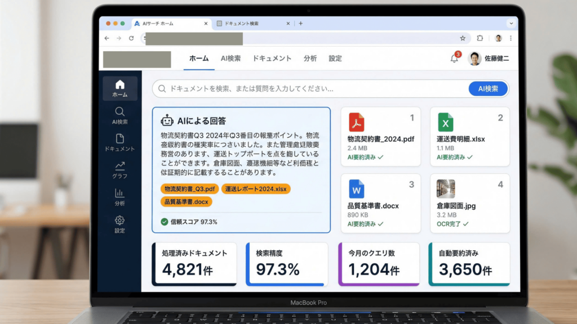Open 分析 in the sidebar

(x=119, y=197)
